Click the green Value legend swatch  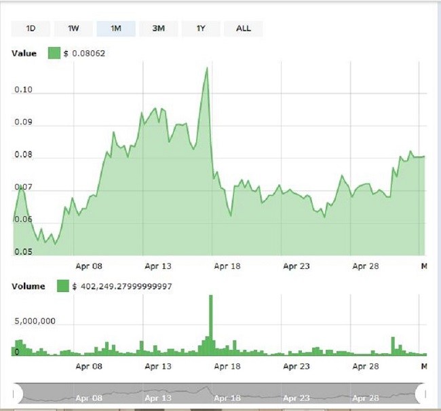[x=54, y=53]
